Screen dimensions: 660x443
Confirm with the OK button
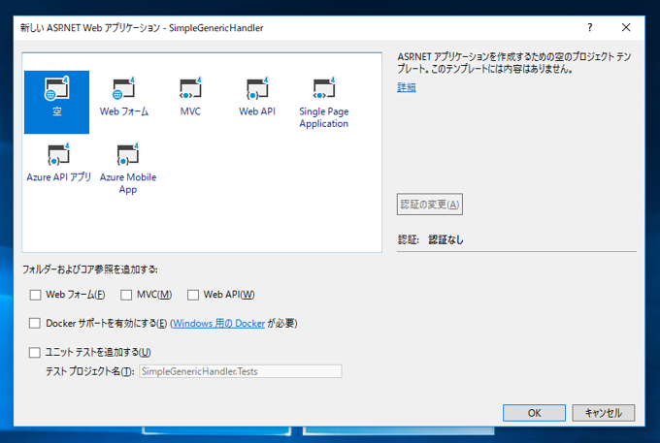tap(534, 413)
